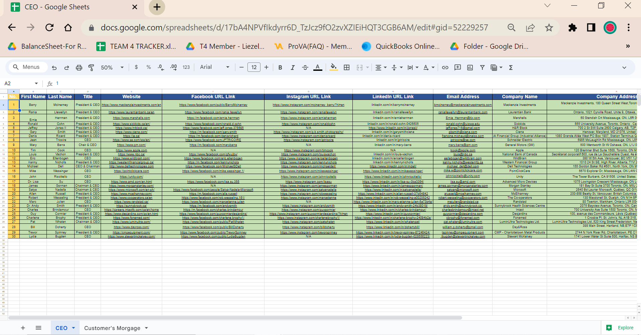641x335 pixels.
Task: Open vertical align dropdown
Action: pos(397,67)
